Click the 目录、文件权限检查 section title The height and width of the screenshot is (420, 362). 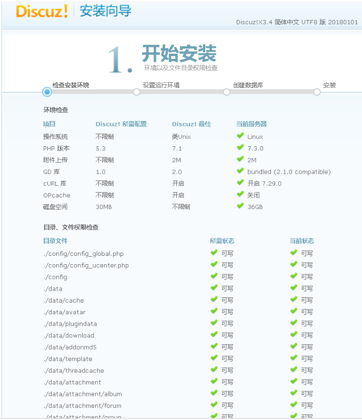71,227
